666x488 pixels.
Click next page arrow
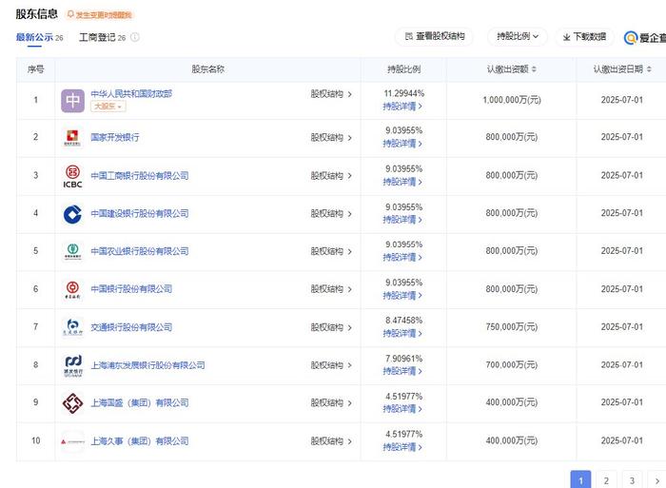coord(657,480)
